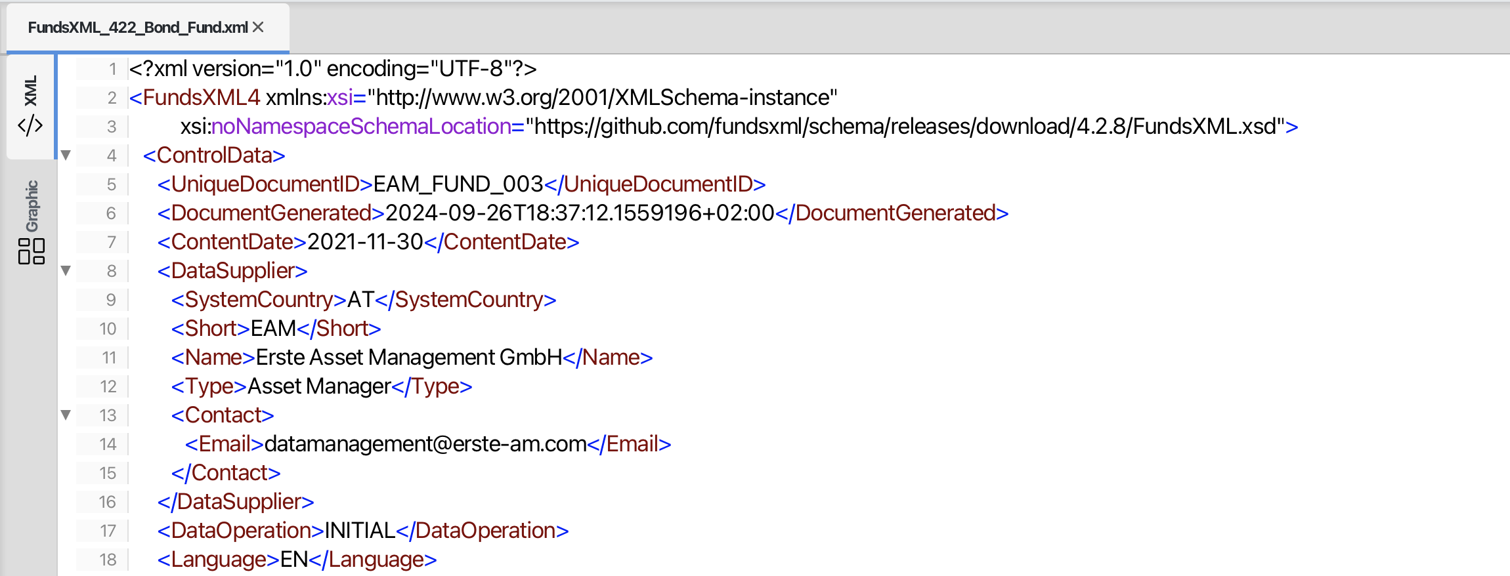Click the XML vertical side tab label
Image resolution: width=1510 pixels, height=576 pixels.
tap(31, 91)
